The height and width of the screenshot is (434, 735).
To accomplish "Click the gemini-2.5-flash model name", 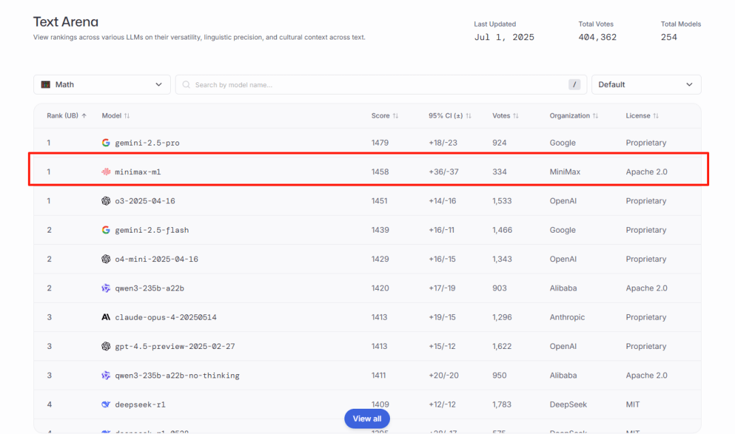I will (152, 230).
